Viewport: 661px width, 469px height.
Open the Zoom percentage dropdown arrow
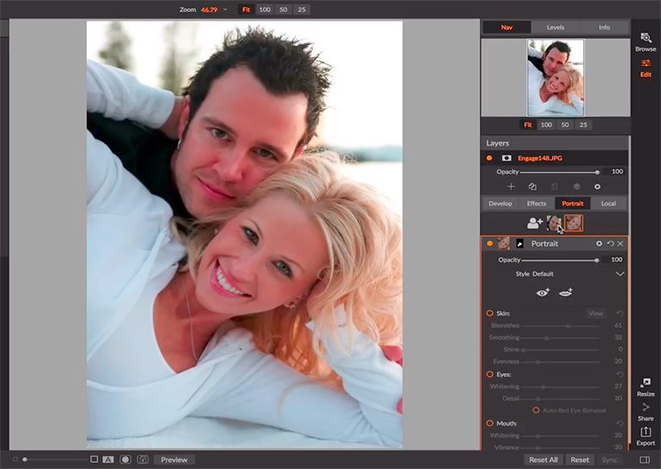225,9
